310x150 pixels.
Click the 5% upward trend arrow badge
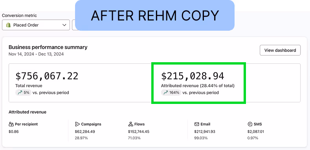coord(23,93)
